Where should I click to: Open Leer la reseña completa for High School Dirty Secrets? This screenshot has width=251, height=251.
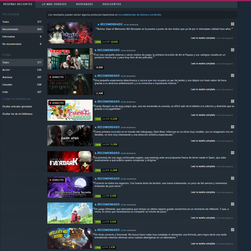point(203,192)
